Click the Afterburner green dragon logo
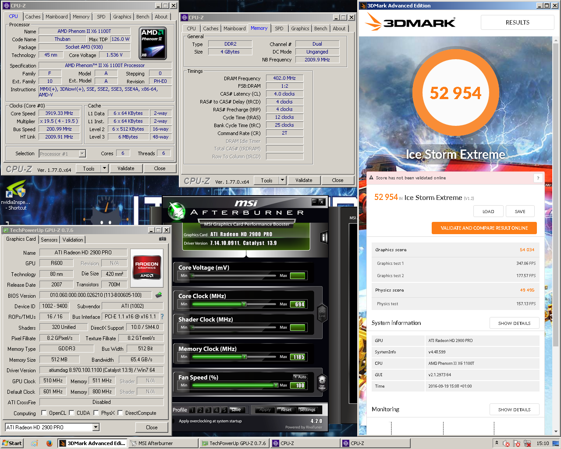The height and width of the screenshot is (449, 561). (x=177, y=211)
